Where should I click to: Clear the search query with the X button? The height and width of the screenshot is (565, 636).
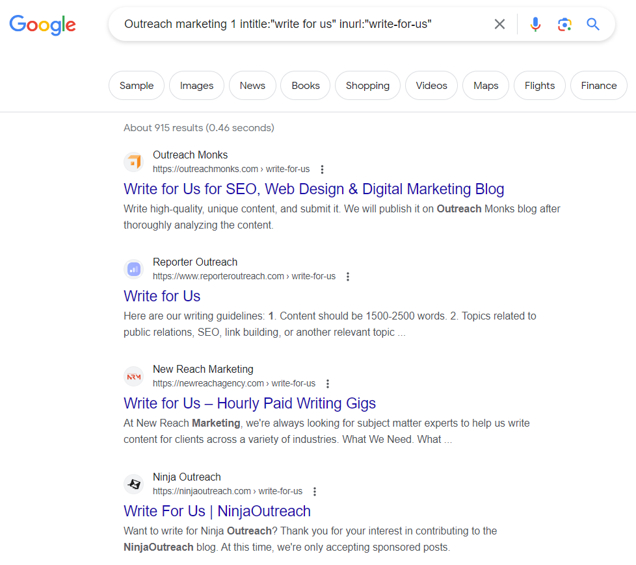[x=499, y=24]
